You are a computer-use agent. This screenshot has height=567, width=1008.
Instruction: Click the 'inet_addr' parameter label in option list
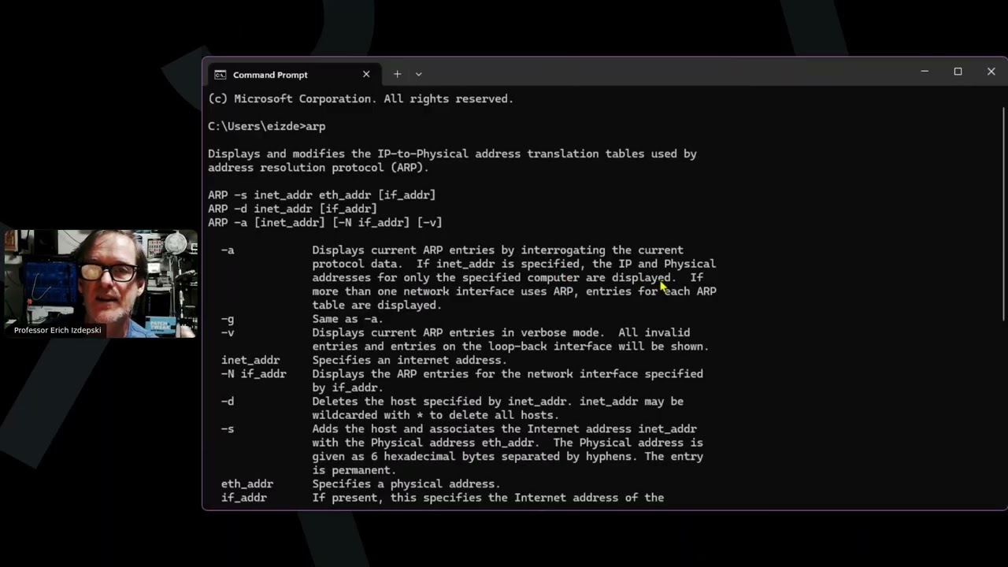[250, 360]
